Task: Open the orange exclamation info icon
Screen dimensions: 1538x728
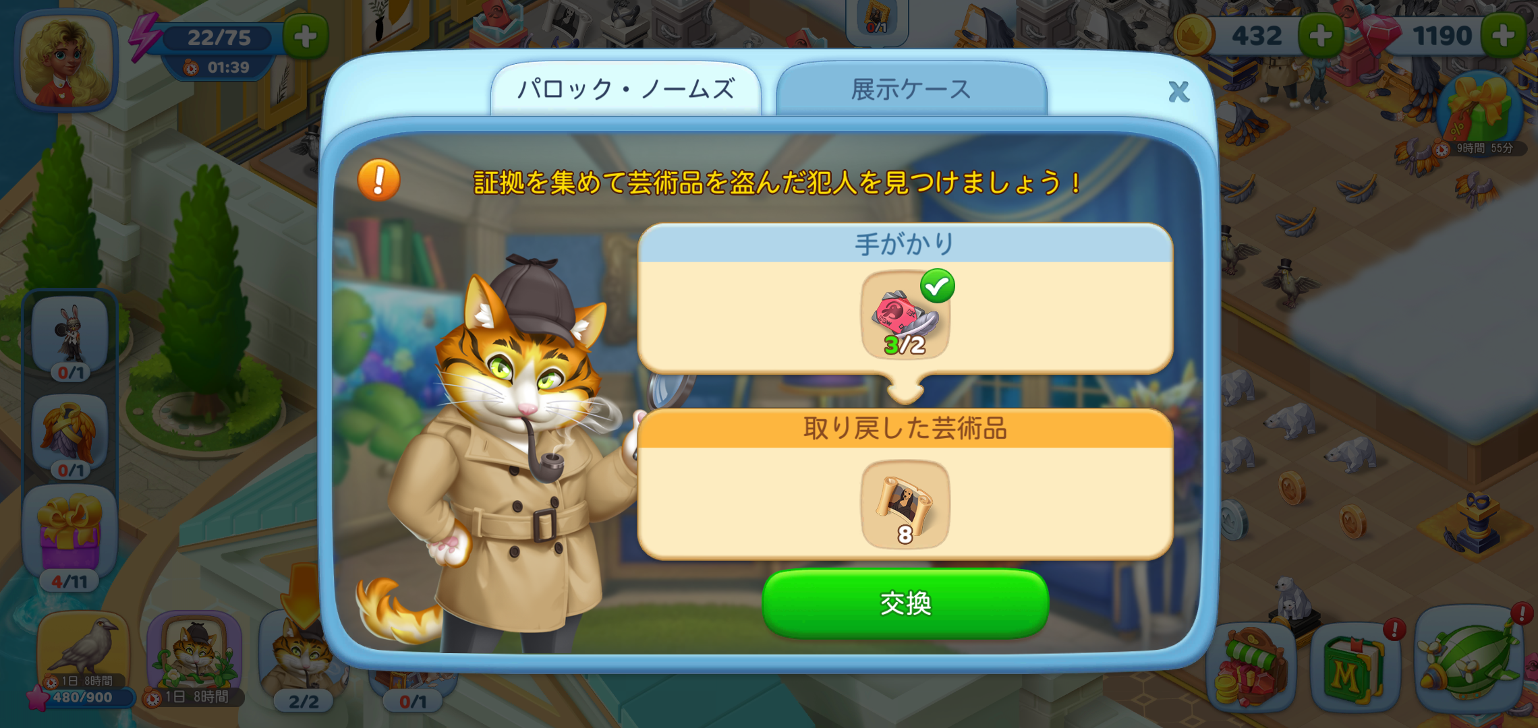Action: 378,180
